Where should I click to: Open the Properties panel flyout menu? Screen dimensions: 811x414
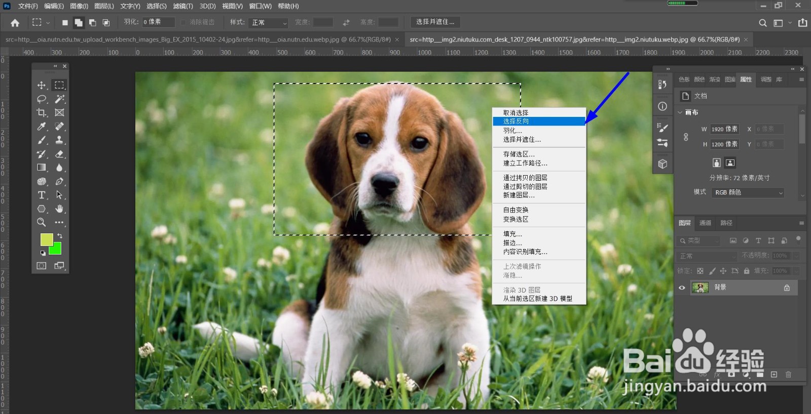(x=801, y=79)
